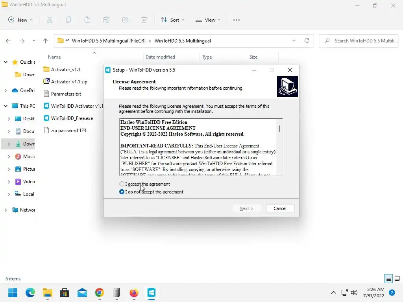Launch Firefox from the taskbar

coord(134,293)
